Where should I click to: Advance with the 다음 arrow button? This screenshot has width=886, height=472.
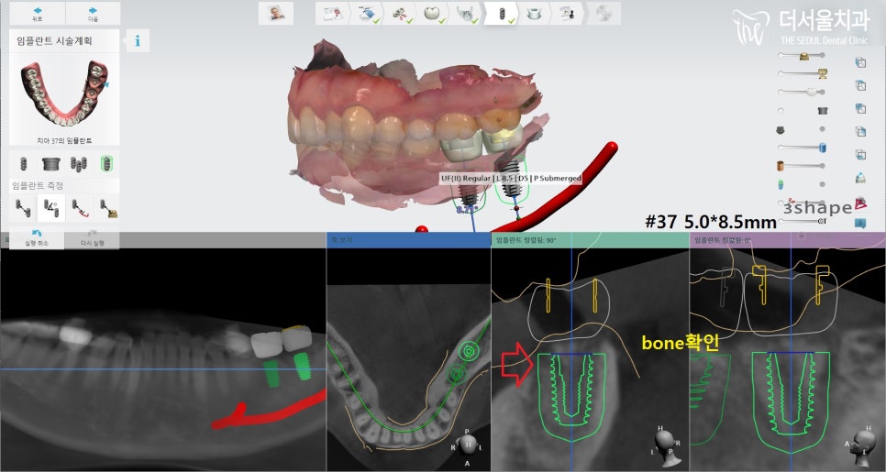coord(94,14)
